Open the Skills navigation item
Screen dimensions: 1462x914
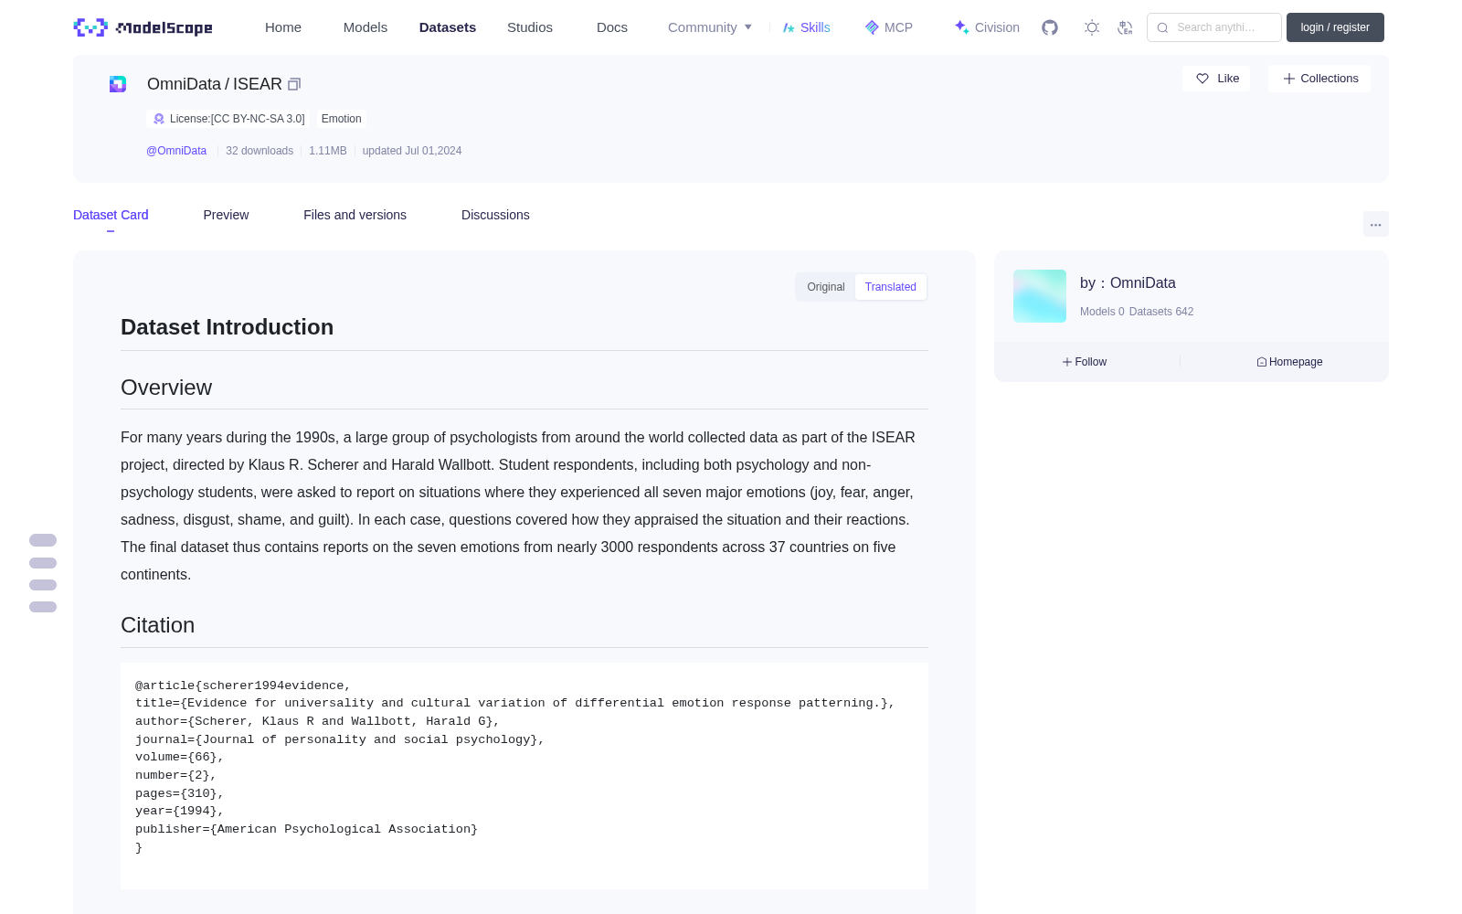pos(806,27)
